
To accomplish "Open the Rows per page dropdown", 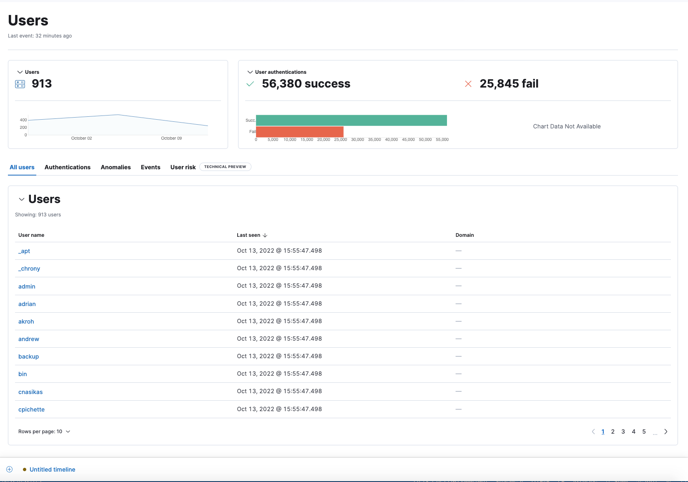I will point(44,432).
